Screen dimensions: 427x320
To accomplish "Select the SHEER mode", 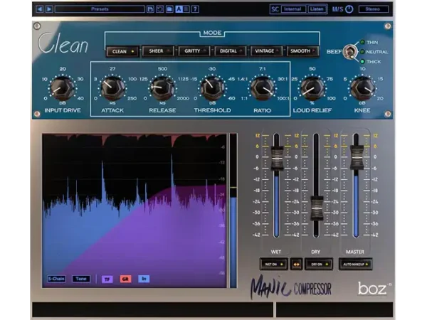I will coord(159,51).
